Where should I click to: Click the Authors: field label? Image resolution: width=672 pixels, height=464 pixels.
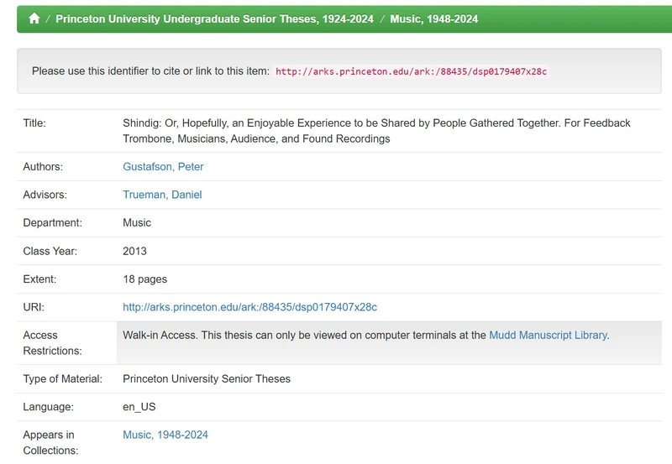43,167
